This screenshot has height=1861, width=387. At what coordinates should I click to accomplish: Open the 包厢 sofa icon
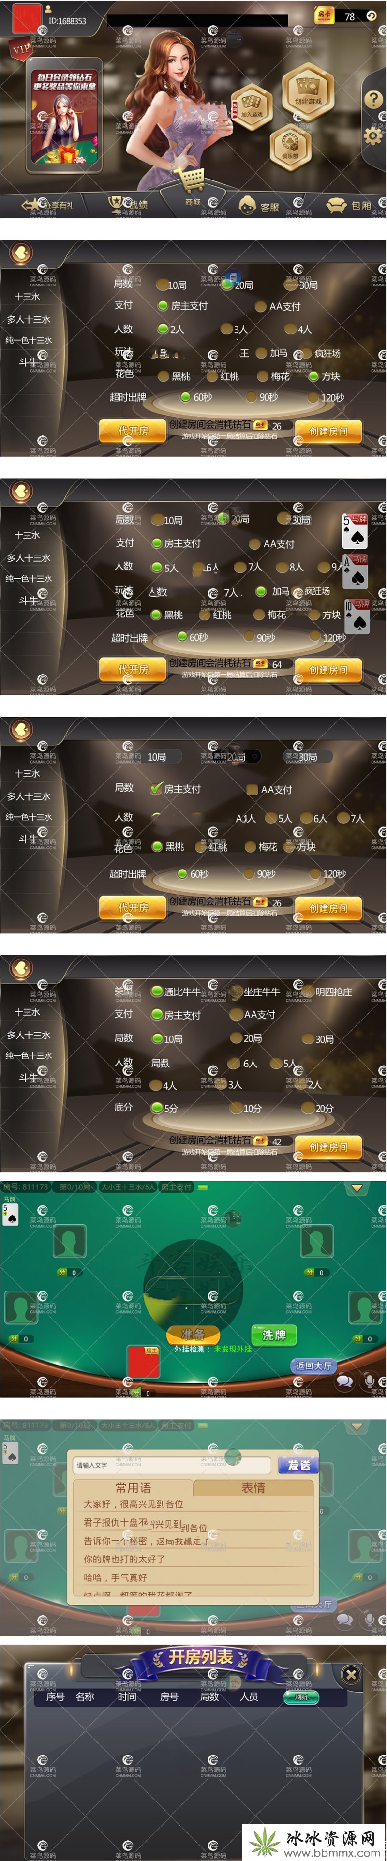point(349,206)
